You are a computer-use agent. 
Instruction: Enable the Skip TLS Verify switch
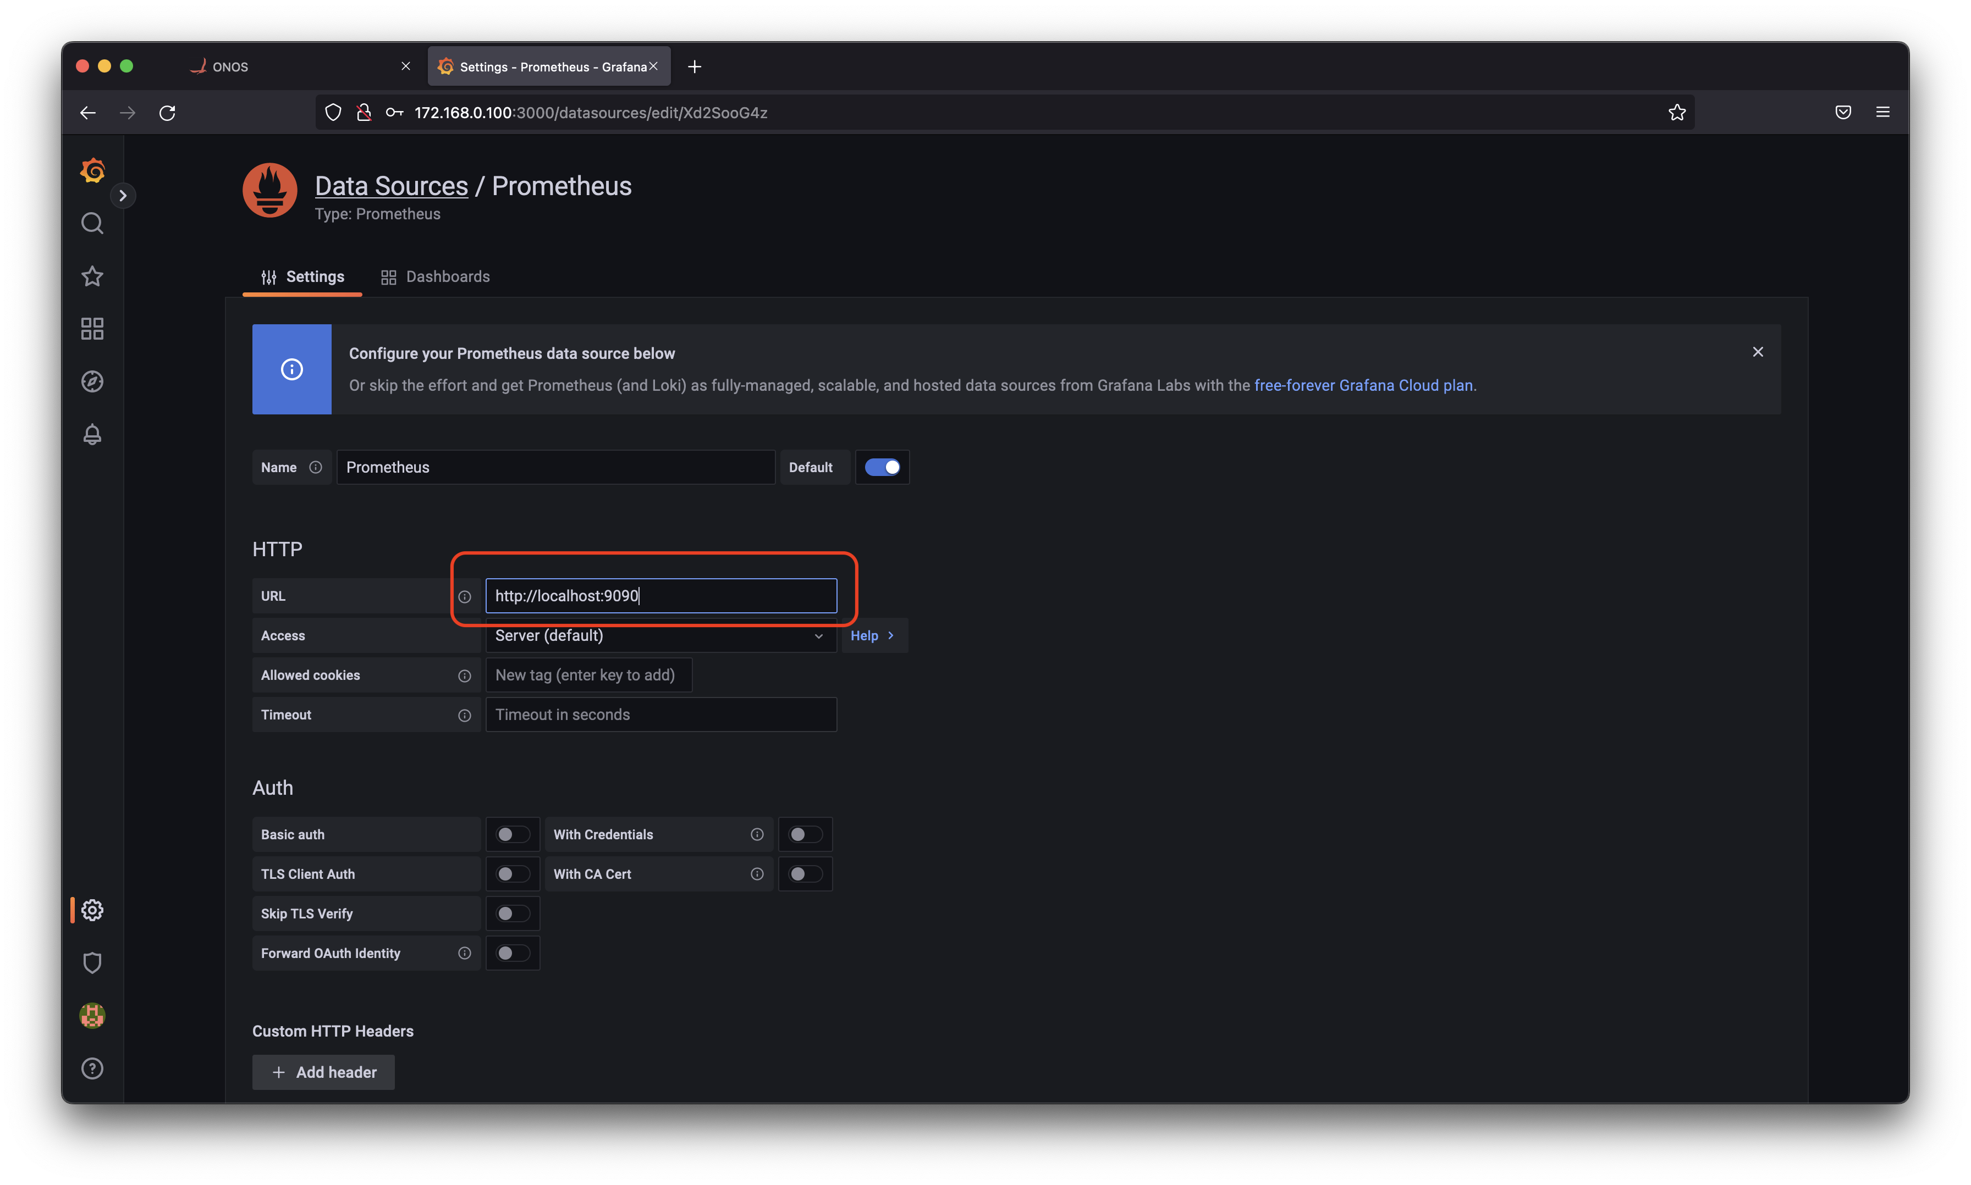click(512, 913)
